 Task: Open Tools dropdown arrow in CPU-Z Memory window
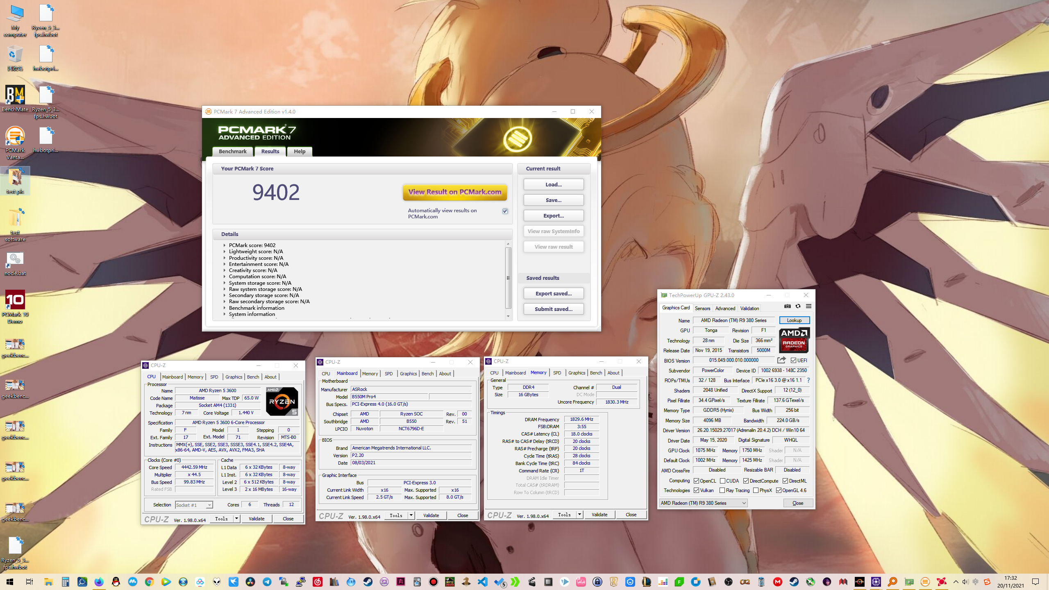[x=579, y=515]
